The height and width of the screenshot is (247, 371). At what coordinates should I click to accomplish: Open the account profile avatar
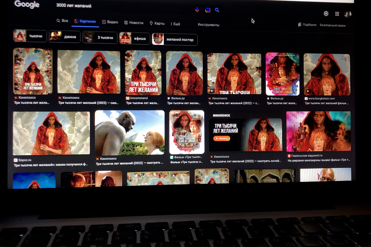[348, 14]
